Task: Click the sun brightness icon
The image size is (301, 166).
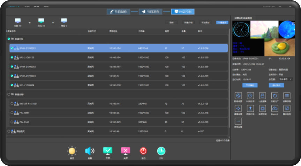Action: 72,151
